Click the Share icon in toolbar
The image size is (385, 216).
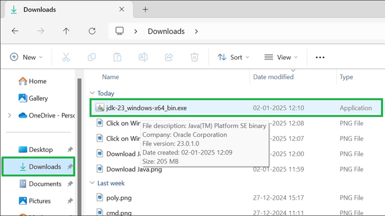pos(169,57)
